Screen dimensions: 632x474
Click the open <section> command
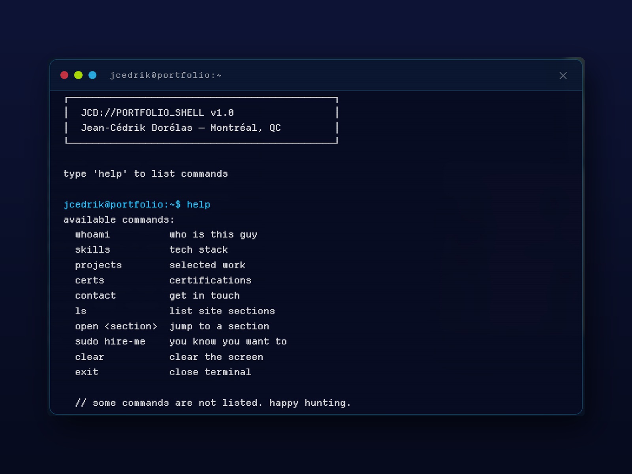pos(116,326)
